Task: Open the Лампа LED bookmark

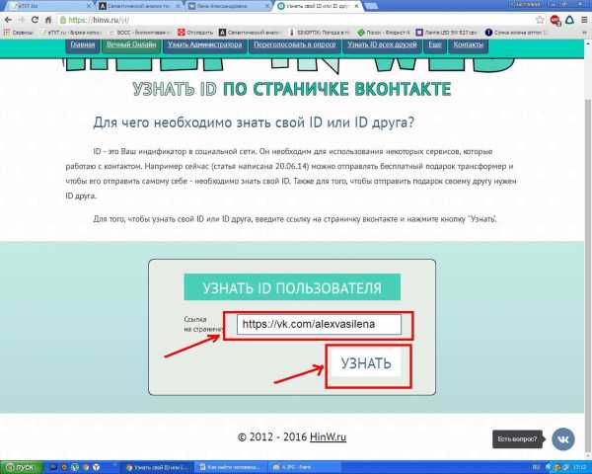Action: pyautogui.click(x=447, y=33)
